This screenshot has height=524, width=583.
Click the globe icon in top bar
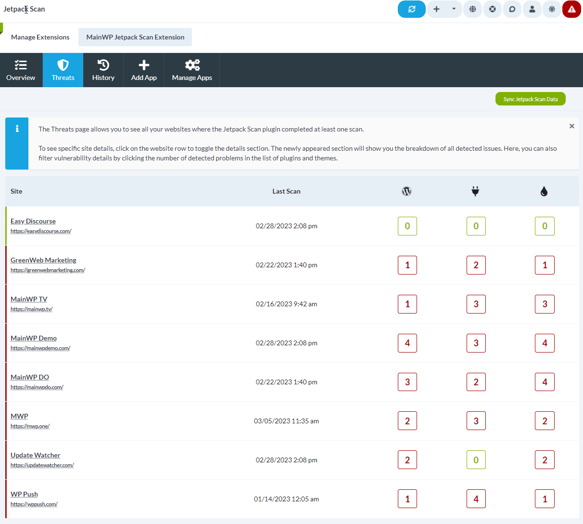[473, 9]
